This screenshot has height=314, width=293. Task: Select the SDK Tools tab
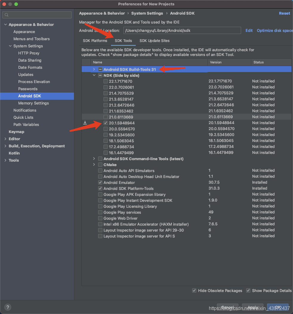coord(123,41)
